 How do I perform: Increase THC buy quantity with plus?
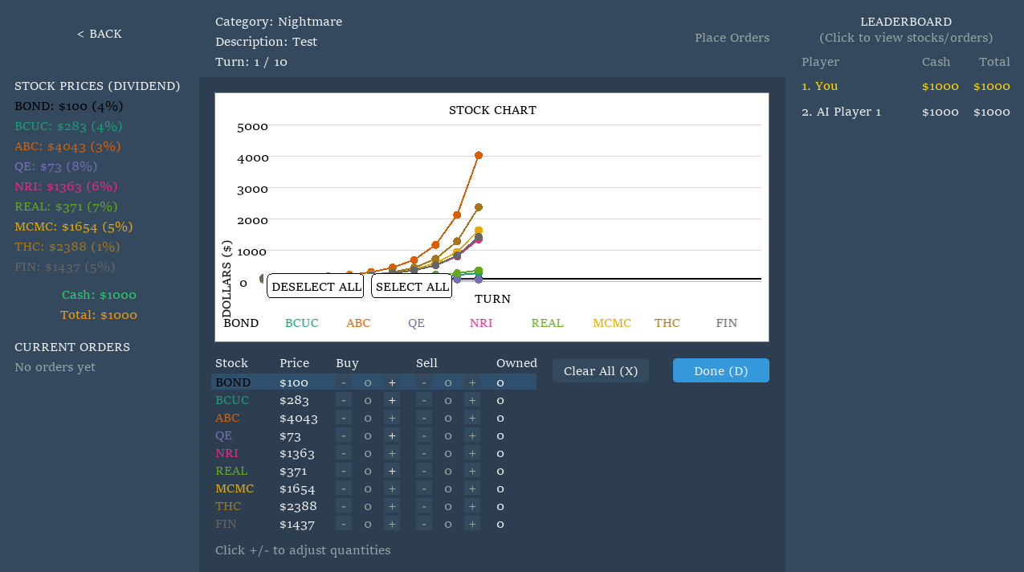coord(392,506)
